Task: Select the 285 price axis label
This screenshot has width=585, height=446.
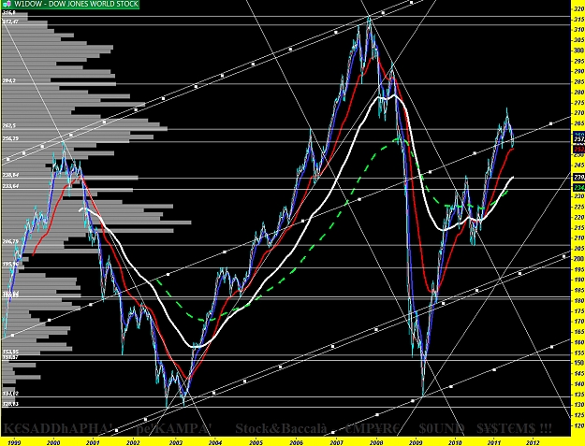Action: (579, 81)
